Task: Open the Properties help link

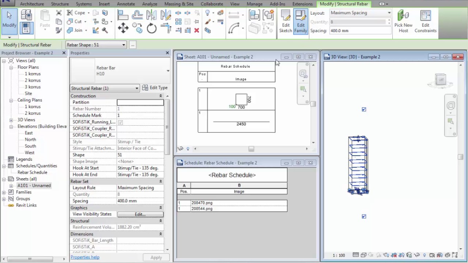Action: [x=85, y=257]
